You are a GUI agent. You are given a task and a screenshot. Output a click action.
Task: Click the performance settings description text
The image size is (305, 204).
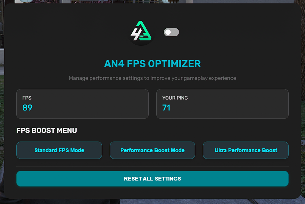pos(152,78)
